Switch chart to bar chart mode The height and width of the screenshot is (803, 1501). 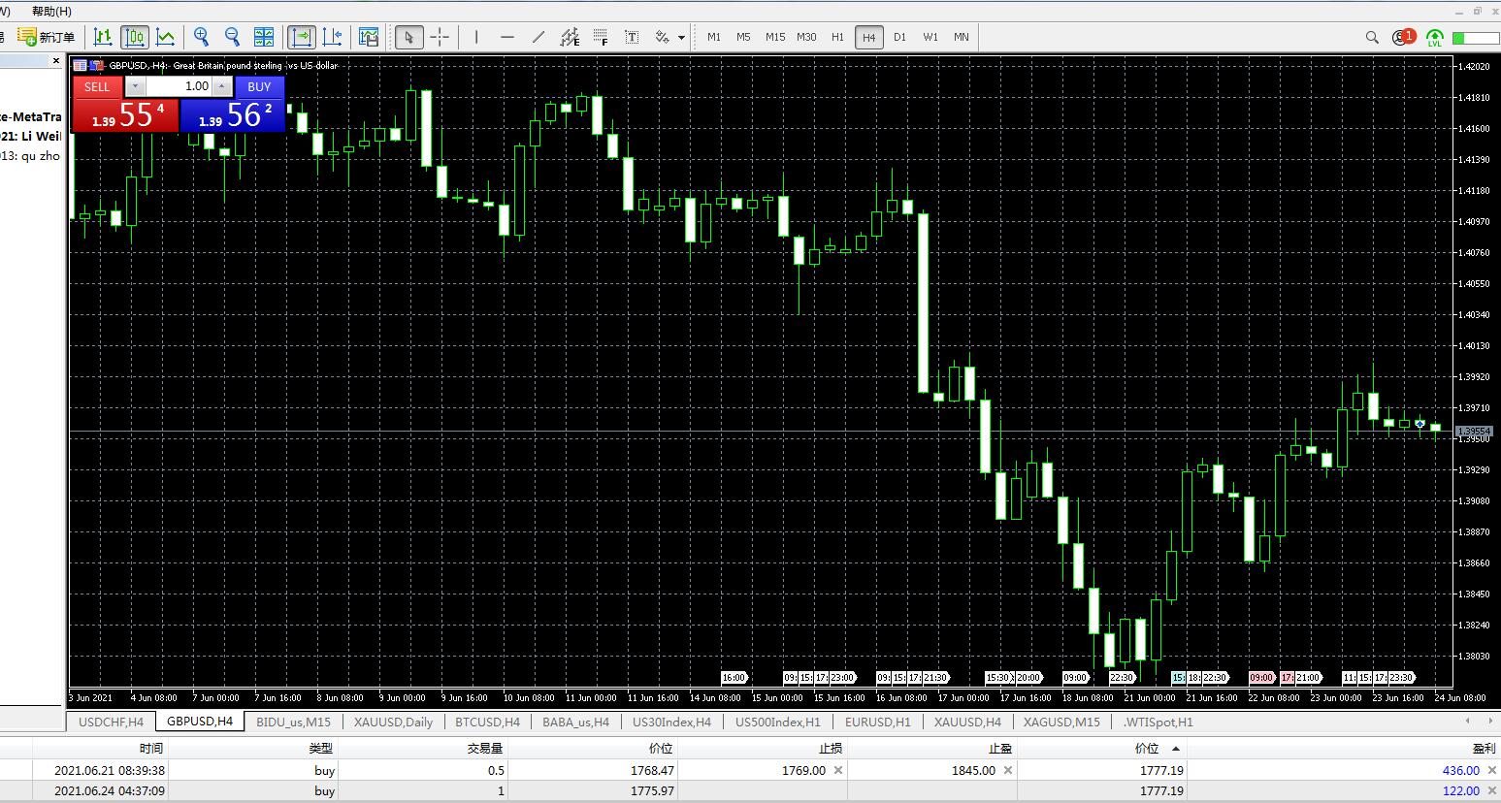(103, 37)
